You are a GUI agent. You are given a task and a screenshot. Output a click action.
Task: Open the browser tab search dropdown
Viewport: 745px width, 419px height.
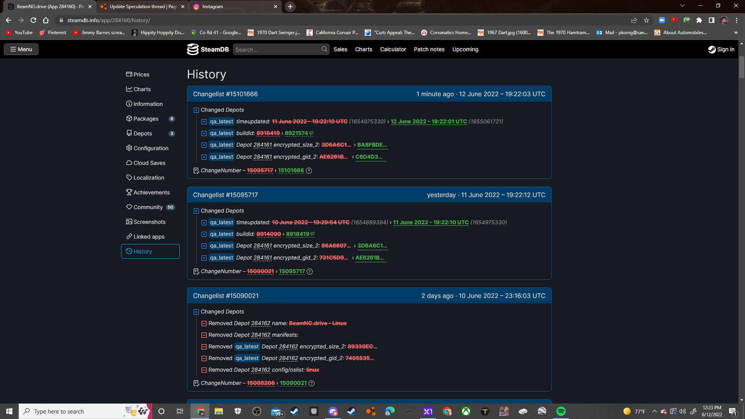(683, 6)
